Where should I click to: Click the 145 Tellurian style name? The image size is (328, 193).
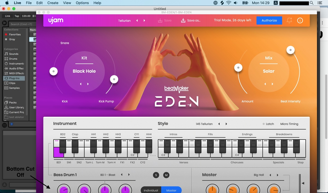[x=204, y=124]
